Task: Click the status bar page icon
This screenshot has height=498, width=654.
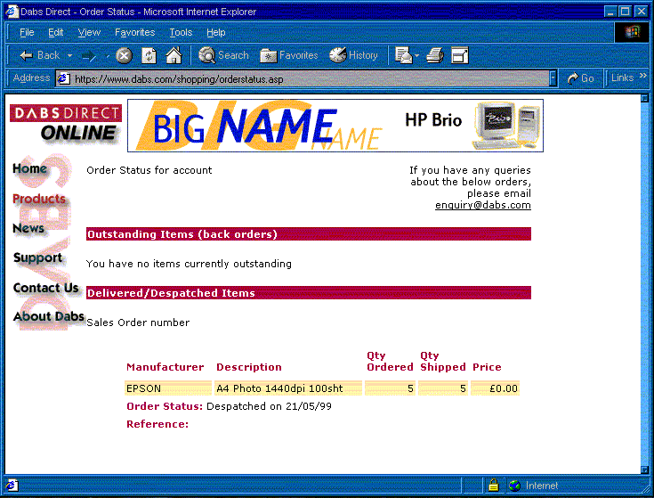Action: click(x=12, y=485)
